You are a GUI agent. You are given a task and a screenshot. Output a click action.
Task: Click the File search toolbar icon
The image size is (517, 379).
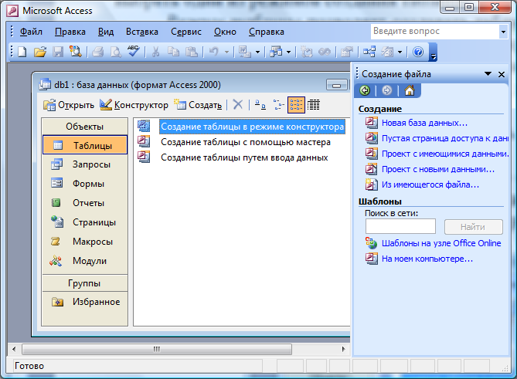tap(76, 52)
